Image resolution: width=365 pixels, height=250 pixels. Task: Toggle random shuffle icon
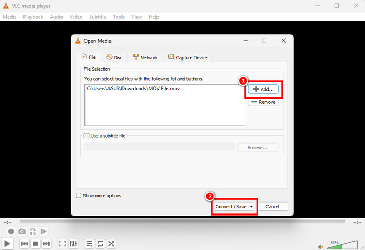pos(111,244)
